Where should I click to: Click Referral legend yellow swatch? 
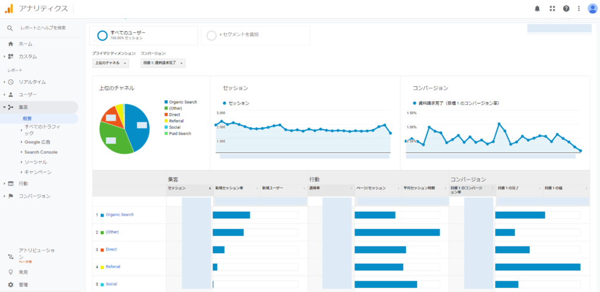pos(166,121)
